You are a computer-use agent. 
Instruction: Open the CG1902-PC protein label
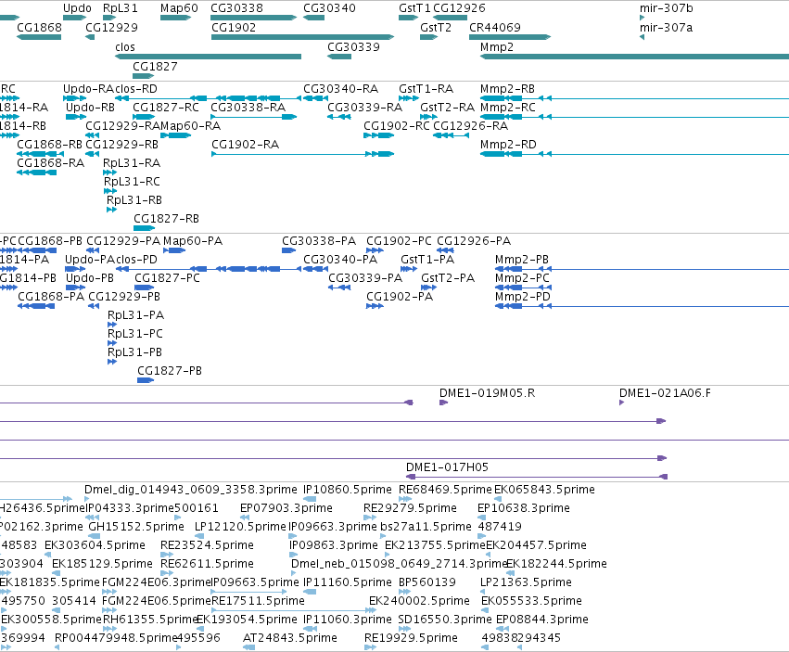pos(399,240)
